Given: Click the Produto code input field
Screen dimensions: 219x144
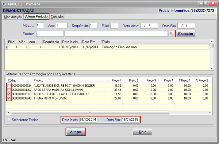Looking at the screenshot, I should click(x=50, y=34).
